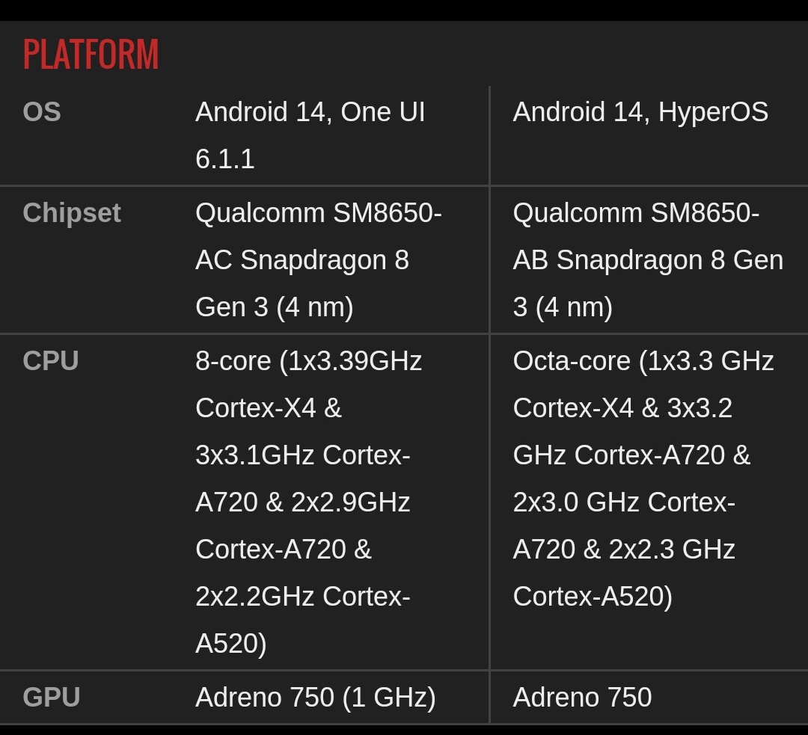Select the 'Cortex-A520)' text in the right column
The width and height of the screenshot is (808, 735).
point(593,597)
